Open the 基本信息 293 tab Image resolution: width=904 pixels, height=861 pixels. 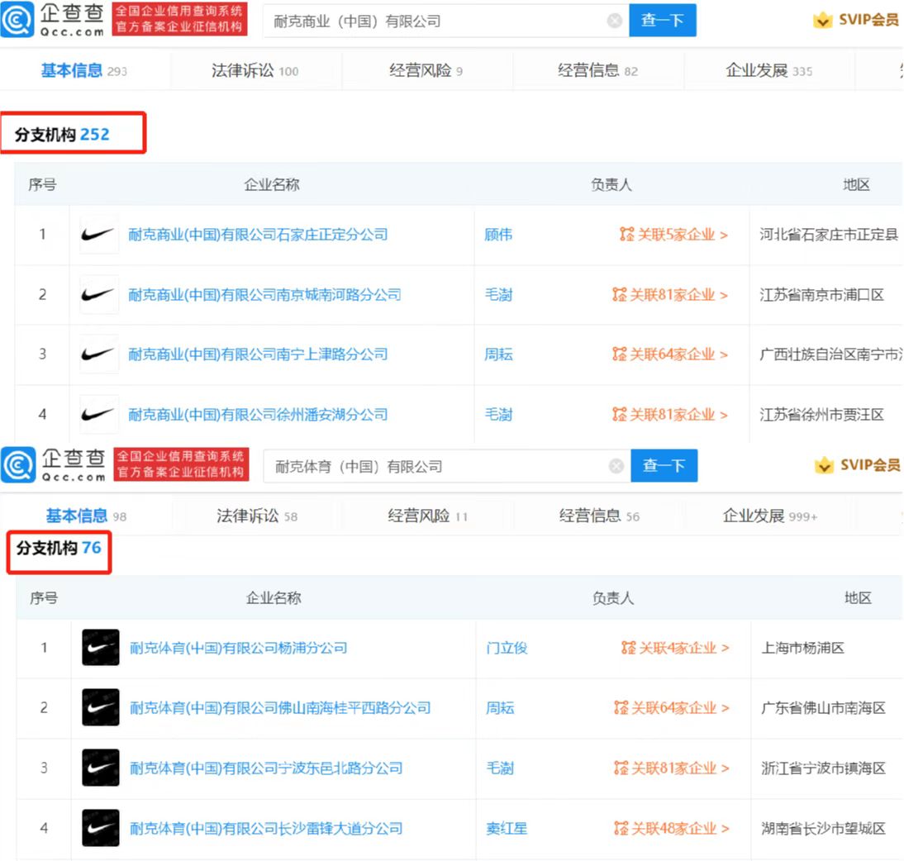click(x=84, y=70)
